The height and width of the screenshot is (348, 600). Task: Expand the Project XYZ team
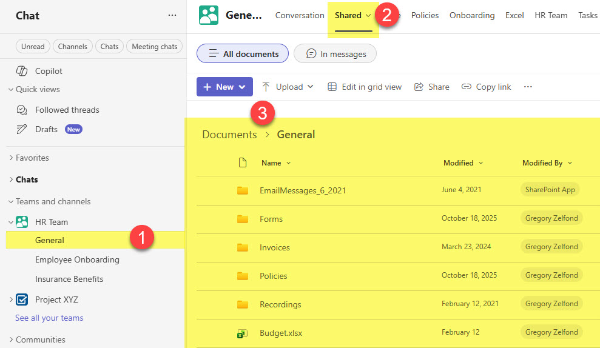[11, 299]
